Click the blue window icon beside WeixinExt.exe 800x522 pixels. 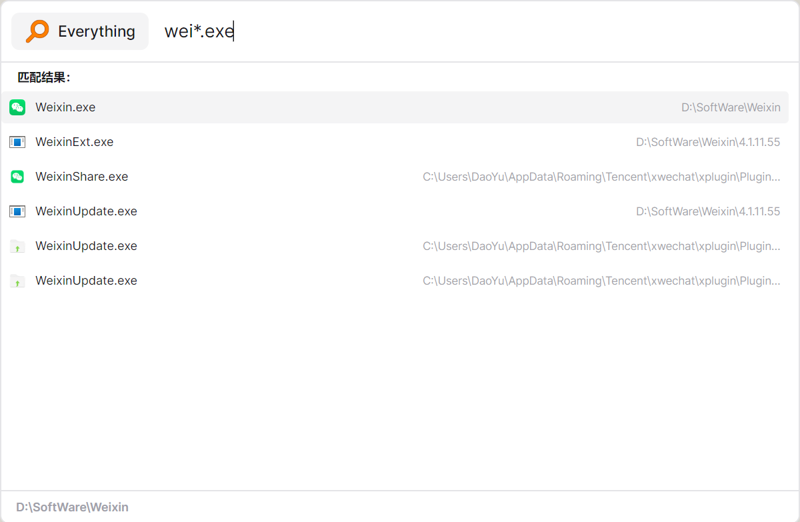17,142
